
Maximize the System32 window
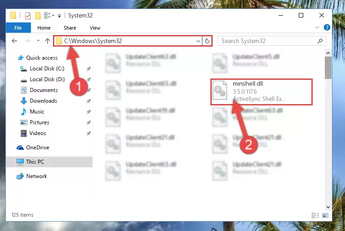pyautogui.click(x=301, y=15)
